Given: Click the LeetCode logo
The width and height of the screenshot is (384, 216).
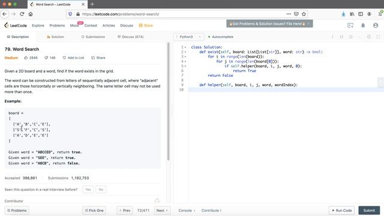Looking at the screenshot, I should coord(16,25).
